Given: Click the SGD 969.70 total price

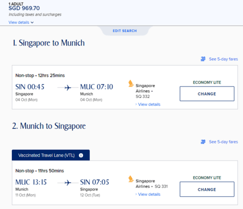Looking at the screenshot, I should [24, 8].
